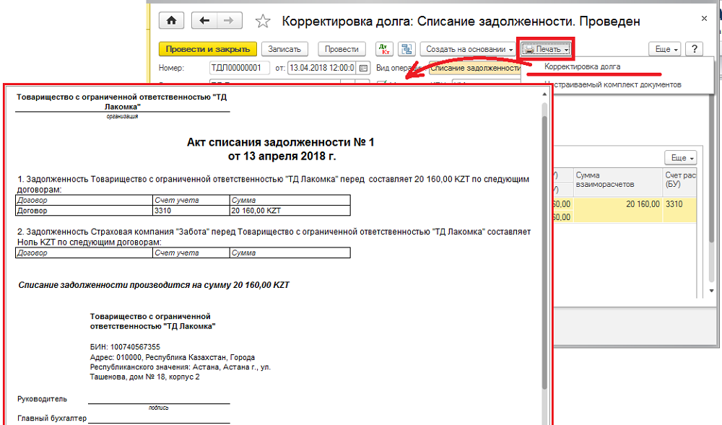722x425 pixels.
Task: Expand the Создать на основании dropdown
Action: tap(469, 49)
